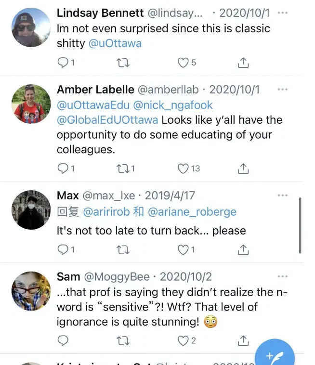Expand the more menu on Max's tweet
Viewport: 315px width, 365px height.
pos(283,196)
